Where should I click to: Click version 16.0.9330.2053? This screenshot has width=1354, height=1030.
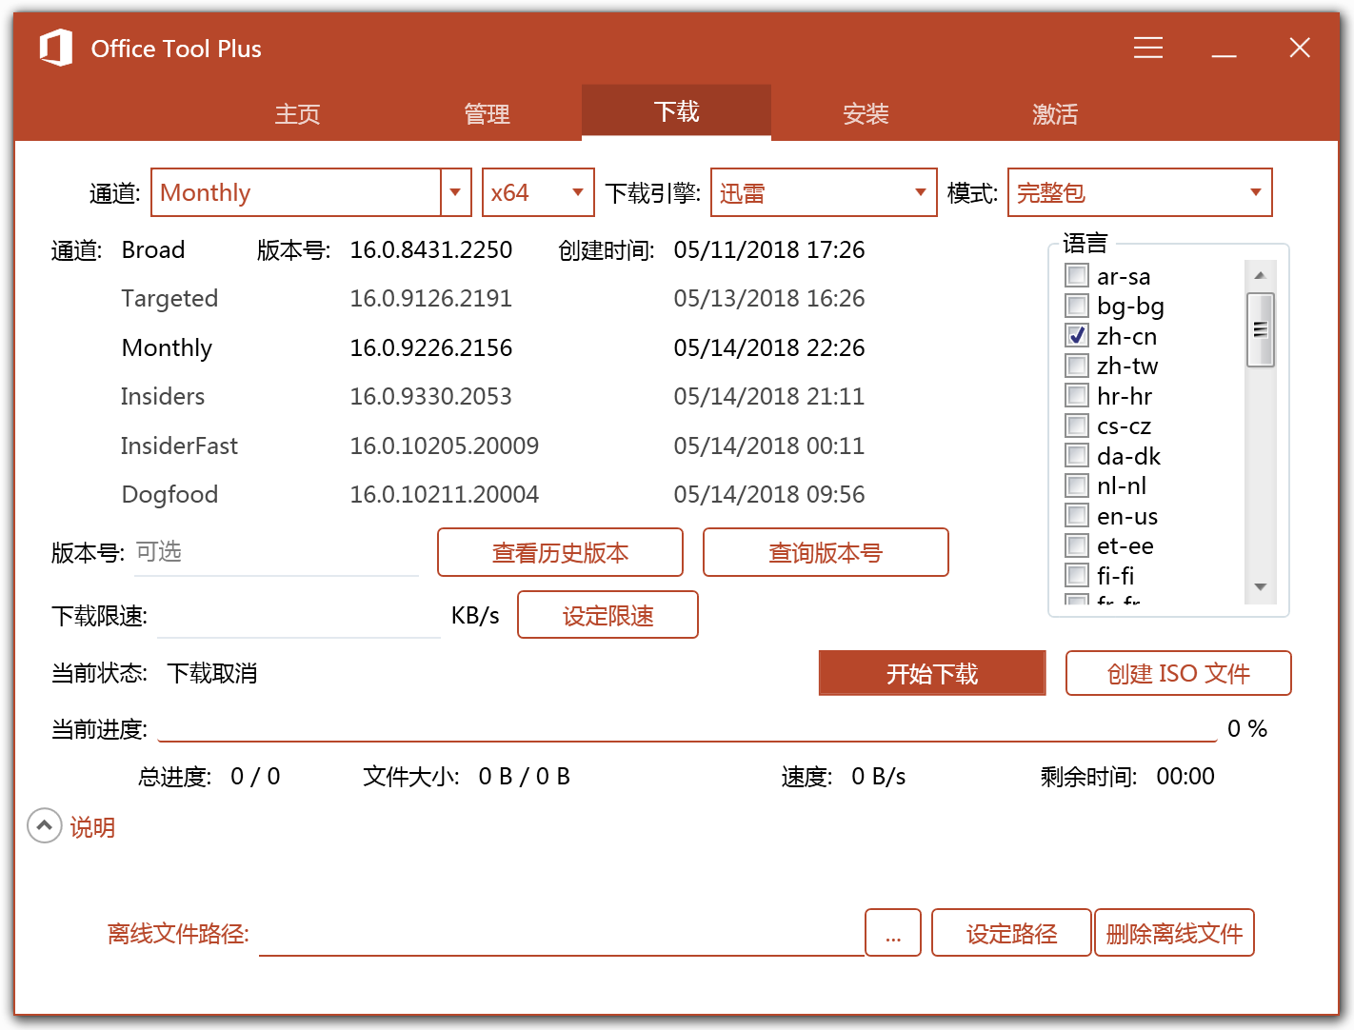point(431,397)
